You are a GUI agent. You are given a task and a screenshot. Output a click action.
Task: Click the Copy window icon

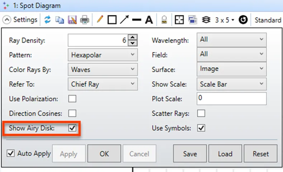(60, 20)
